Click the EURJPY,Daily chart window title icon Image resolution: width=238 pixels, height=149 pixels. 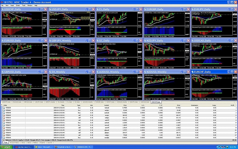click(x=193, y=9)
